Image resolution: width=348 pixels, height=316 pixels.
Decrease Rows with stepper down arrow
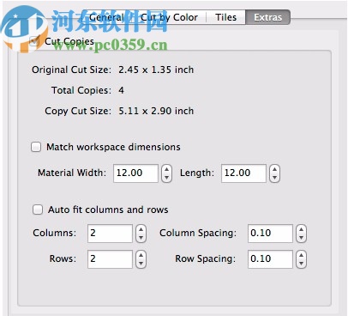tap(141, 264)
